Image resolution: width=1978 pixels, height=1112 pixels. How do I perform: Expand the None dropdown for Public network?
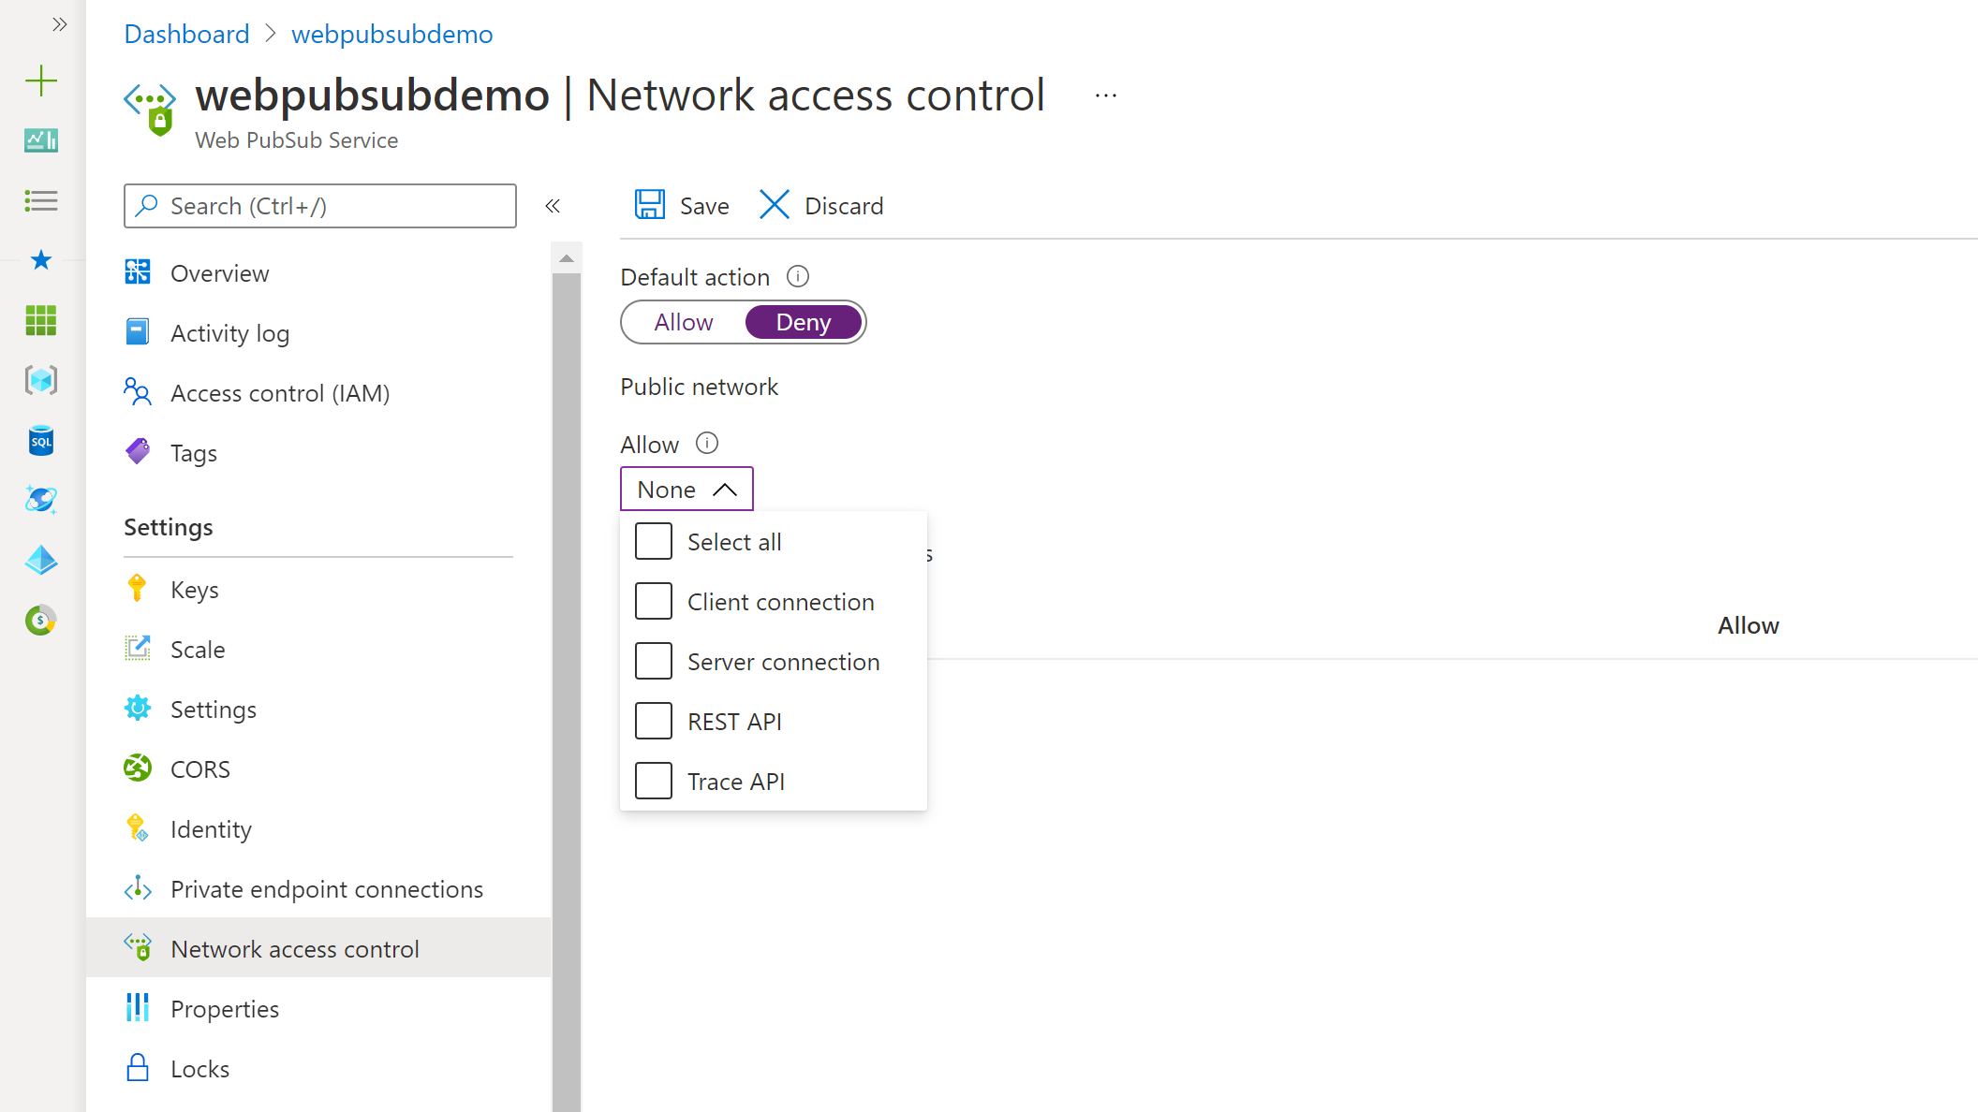(686, 489)
